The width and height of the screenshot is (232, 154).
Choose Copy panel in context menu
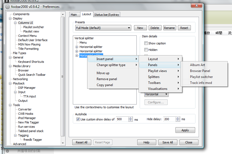coord(113,85)
